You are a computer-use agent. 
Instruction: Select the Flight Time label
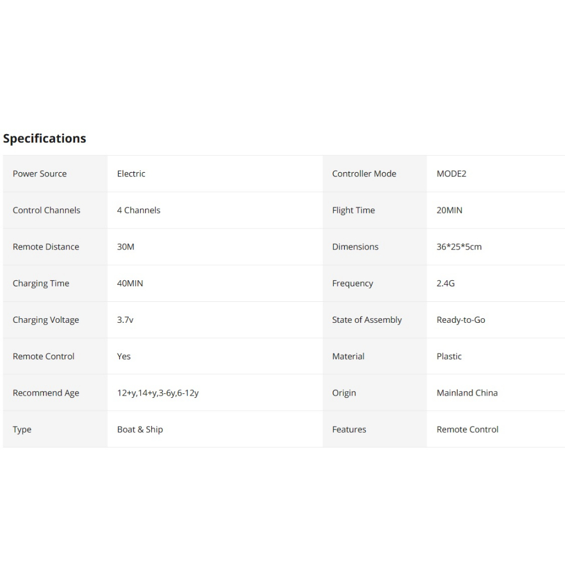tap(354, 210)
